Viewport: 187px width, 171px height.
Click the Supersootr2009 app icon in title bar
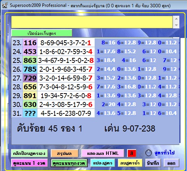(x=5, y=5)
